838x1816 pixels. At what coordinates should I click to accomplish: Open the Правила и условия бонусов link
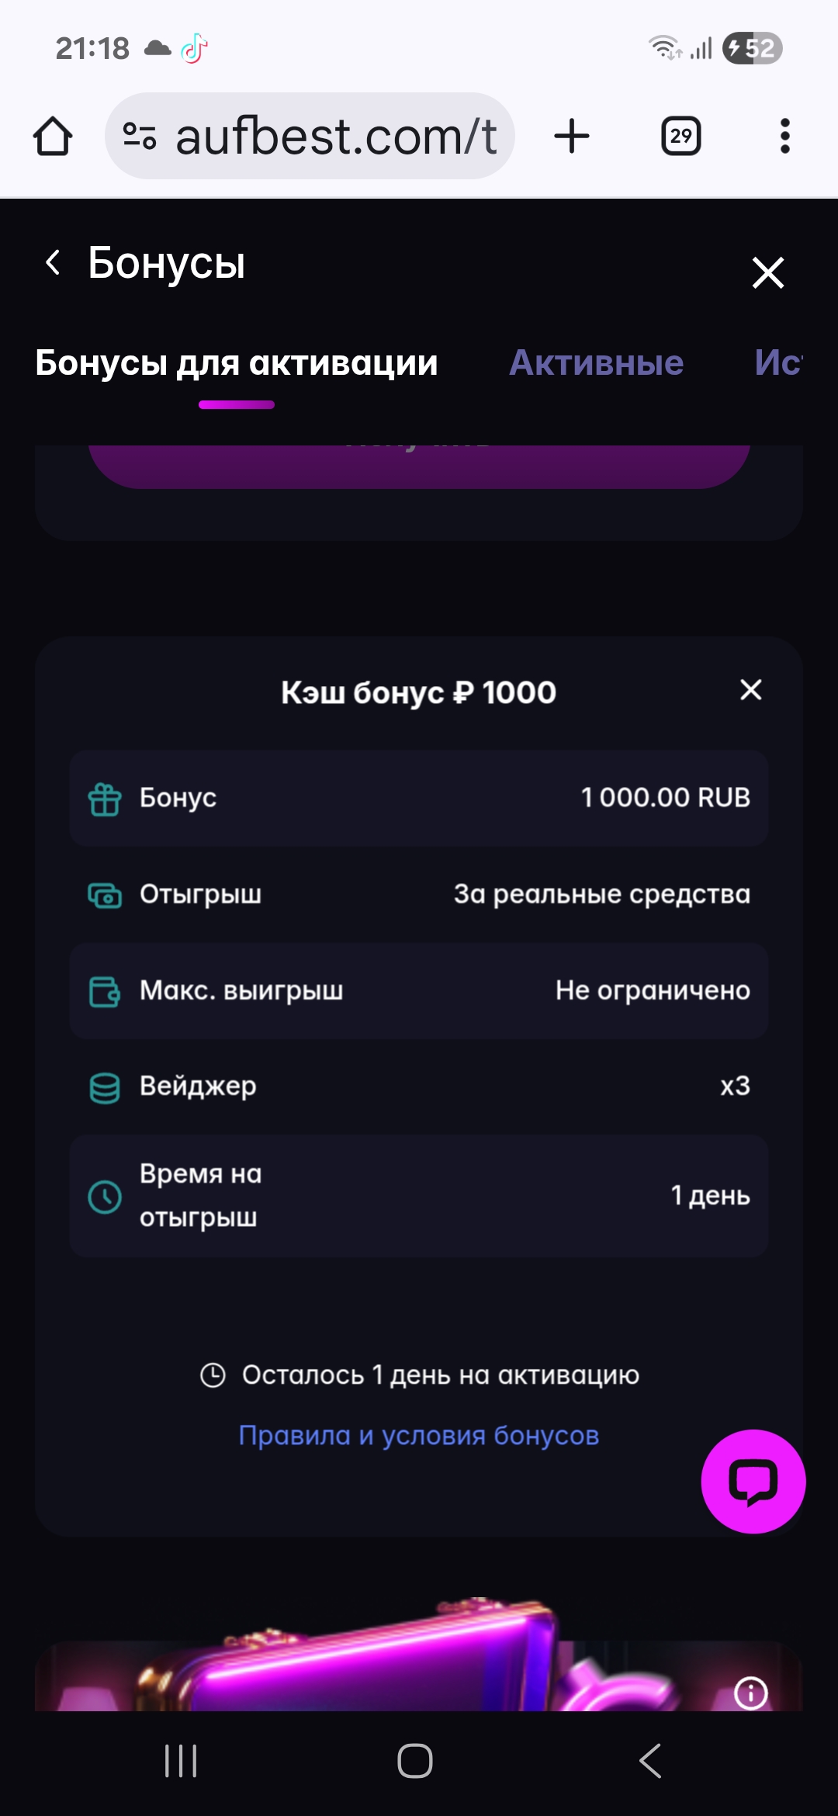[x=419, y=1436]
